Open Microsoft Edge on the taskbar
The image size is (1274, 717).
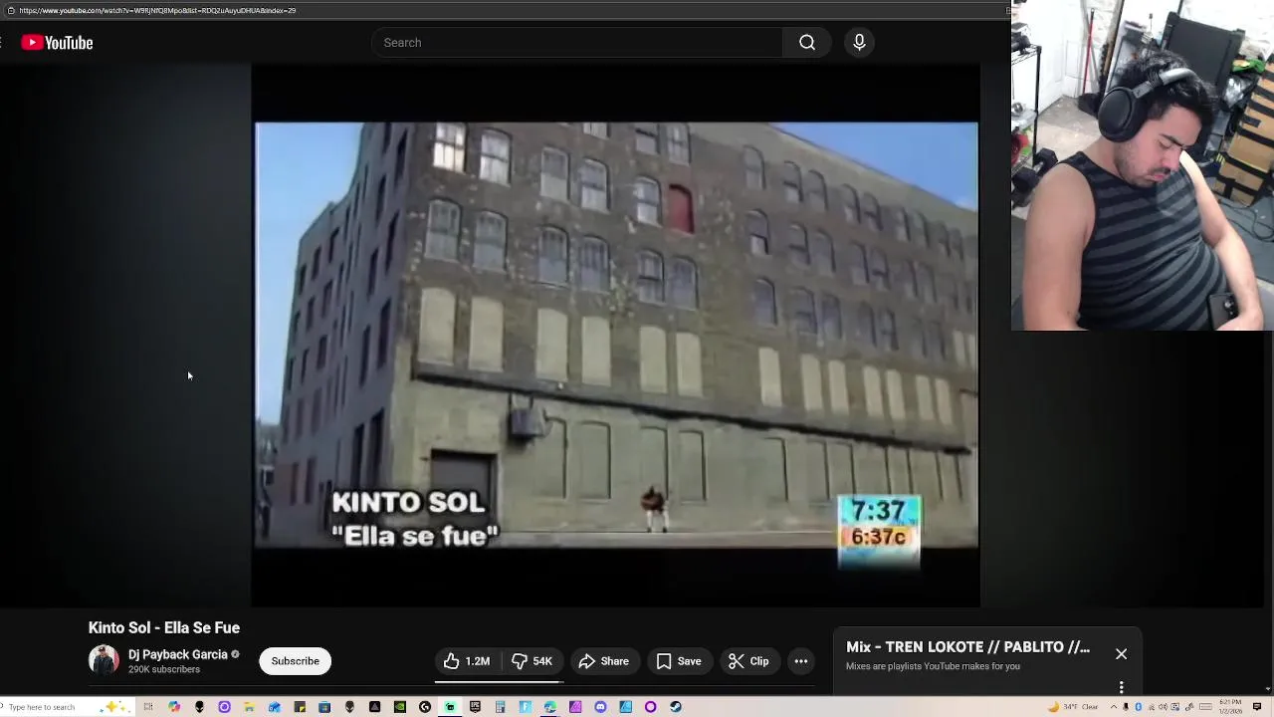(549, 707)
